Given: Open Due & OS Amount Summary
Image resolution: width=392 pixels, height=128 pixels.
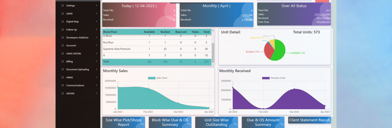Looking at the screenshot, I should point(263,122).
